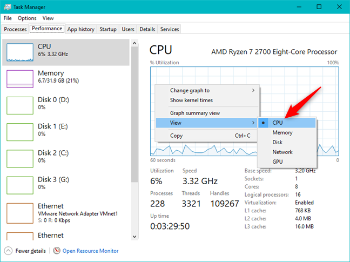Select the Disk 2 (C:) graph thumbnail
The width and height of the screenshot is (350, 262).
pos(20,159)
